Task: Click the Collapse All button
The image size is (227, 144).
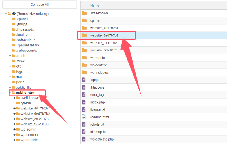Action: 39,5
